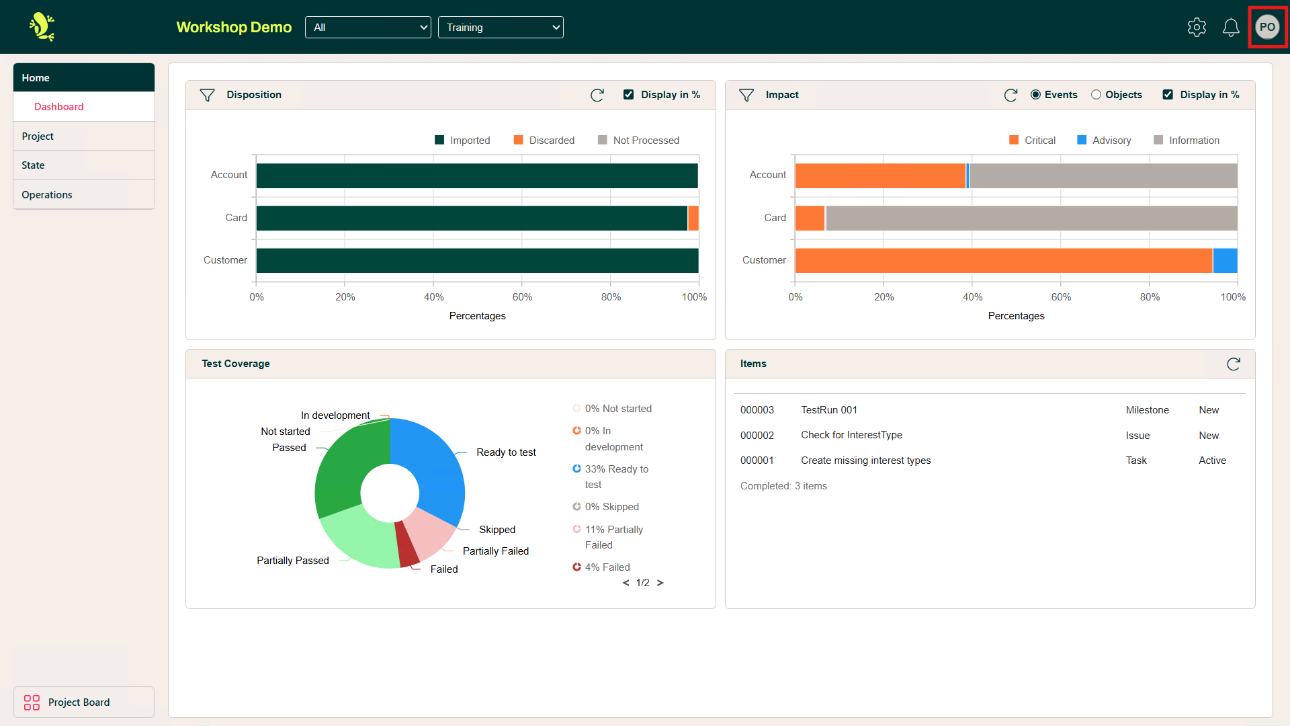1290x726 pixels.
Task: Click the Disposition filter funnel icon
Action: click(x=207, y=95)
